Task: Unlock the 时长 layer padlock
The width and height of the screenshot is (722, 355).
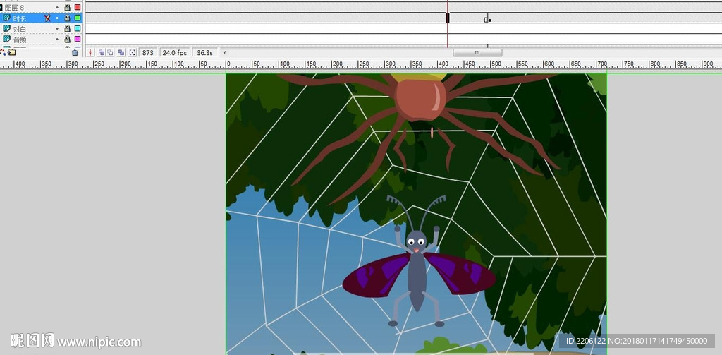Action: (67, 18)
